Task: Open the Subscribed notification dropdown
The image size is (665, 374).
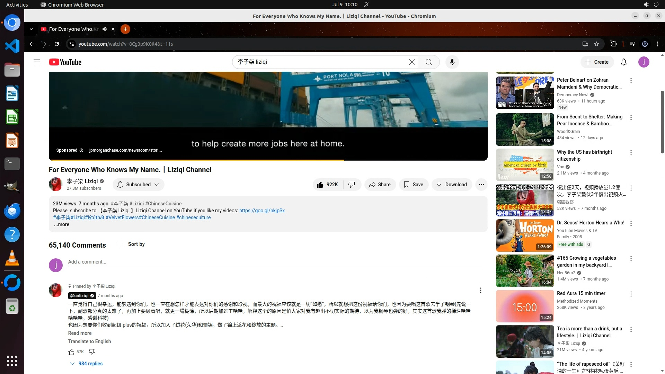Action: coord(138,185)
